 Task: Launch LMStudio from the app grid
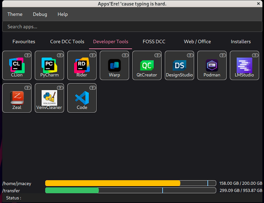coord(244,66)
